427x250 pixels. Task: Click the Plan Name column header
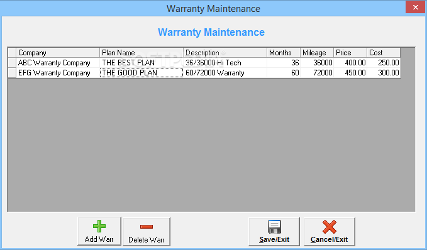141,53
